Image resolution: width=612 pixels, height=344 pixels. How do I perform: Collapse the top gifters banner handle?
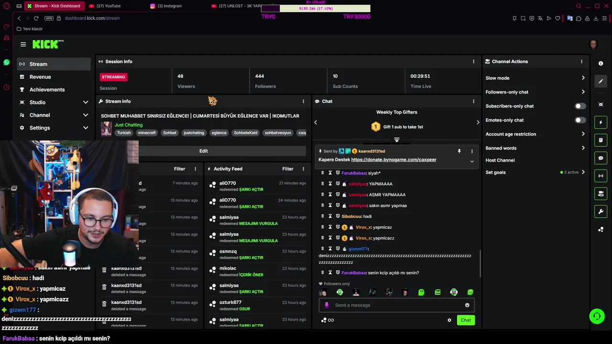[x=396, y=140]
